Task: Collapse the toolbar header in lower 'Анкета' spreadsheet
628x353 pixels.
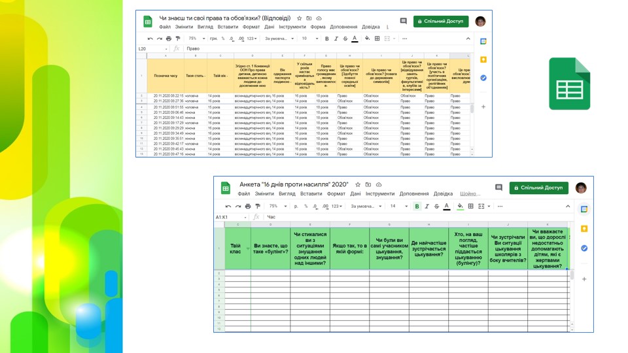Action: pyautogui.click(x=568, y=206)
